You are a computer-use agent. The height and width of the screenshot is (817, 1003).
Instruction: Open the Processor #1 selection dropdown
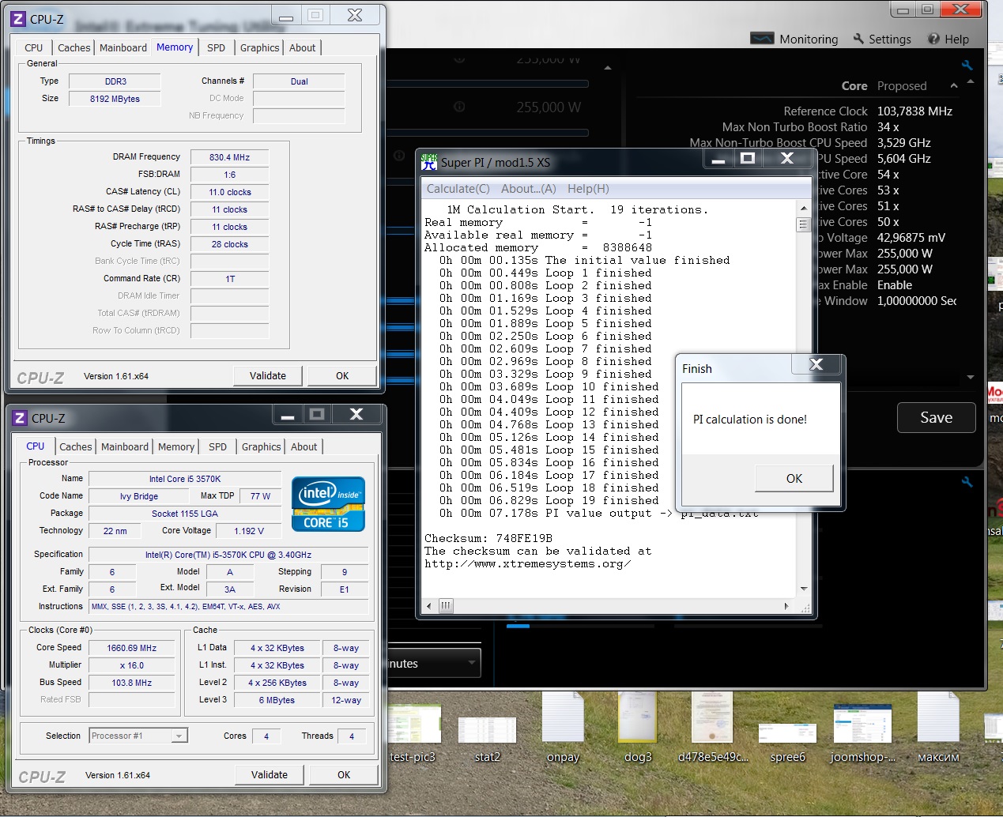click(179, 736)
